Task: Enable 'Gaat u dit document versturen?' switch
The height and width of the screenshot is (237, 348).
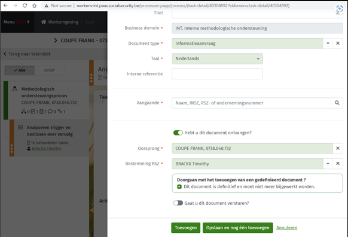Action: [178, 203]
